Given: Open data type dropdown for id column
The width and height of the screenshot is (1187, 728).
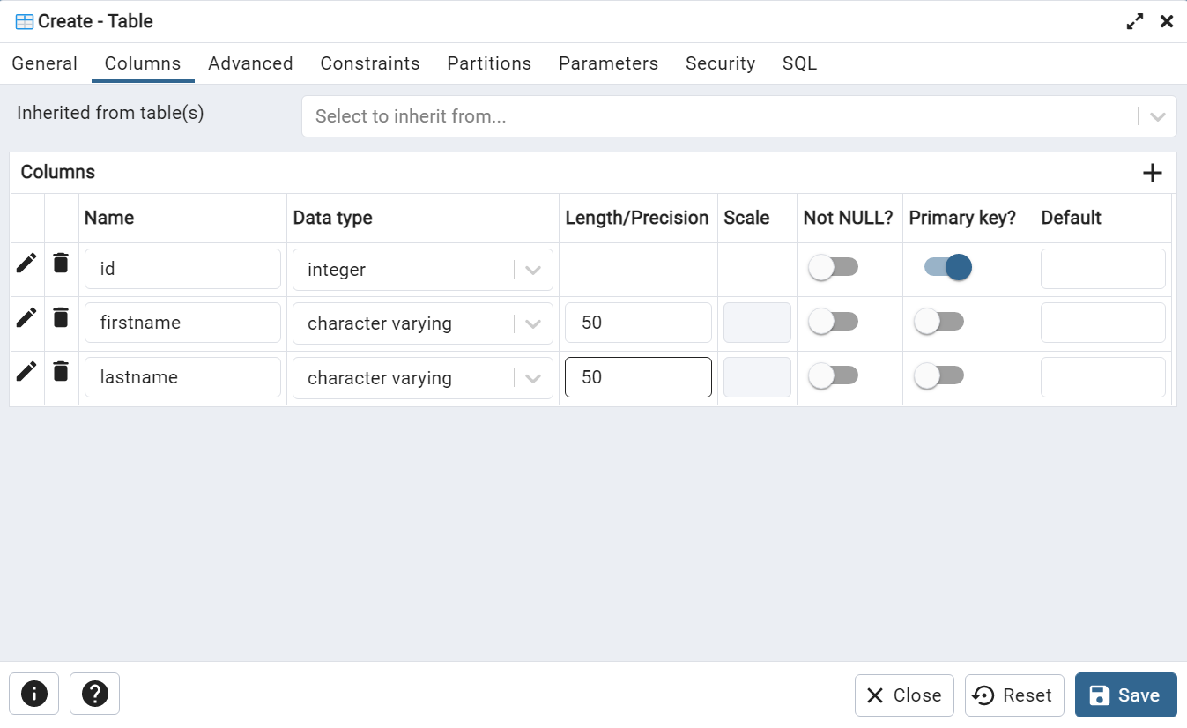Looking at the screenshot, I should 533,270.
